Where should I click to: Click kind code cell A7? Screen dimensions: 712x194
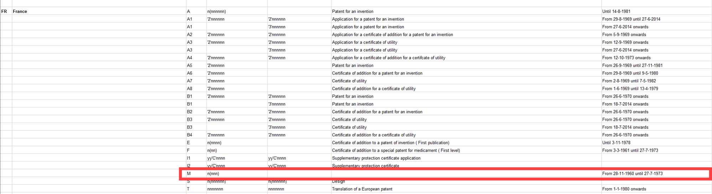tap(189, 81)
